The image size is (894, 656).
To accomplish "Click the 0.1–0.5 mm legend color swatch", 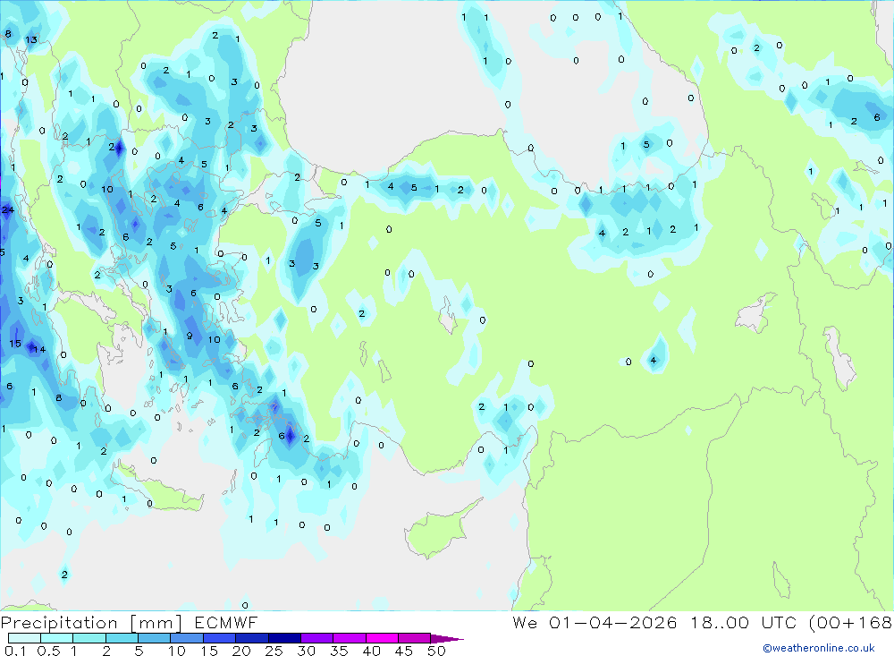I will [x=24, y=638].
